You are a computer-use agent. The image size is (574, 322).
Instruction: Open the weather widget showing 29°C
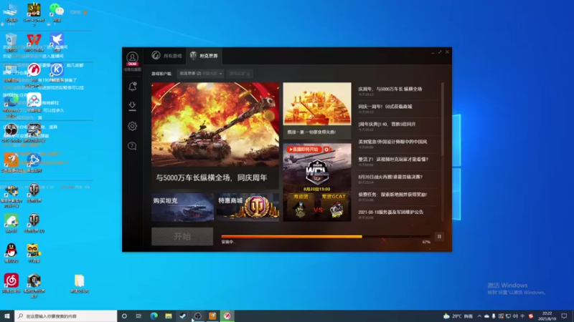click(x=458, y=316)
